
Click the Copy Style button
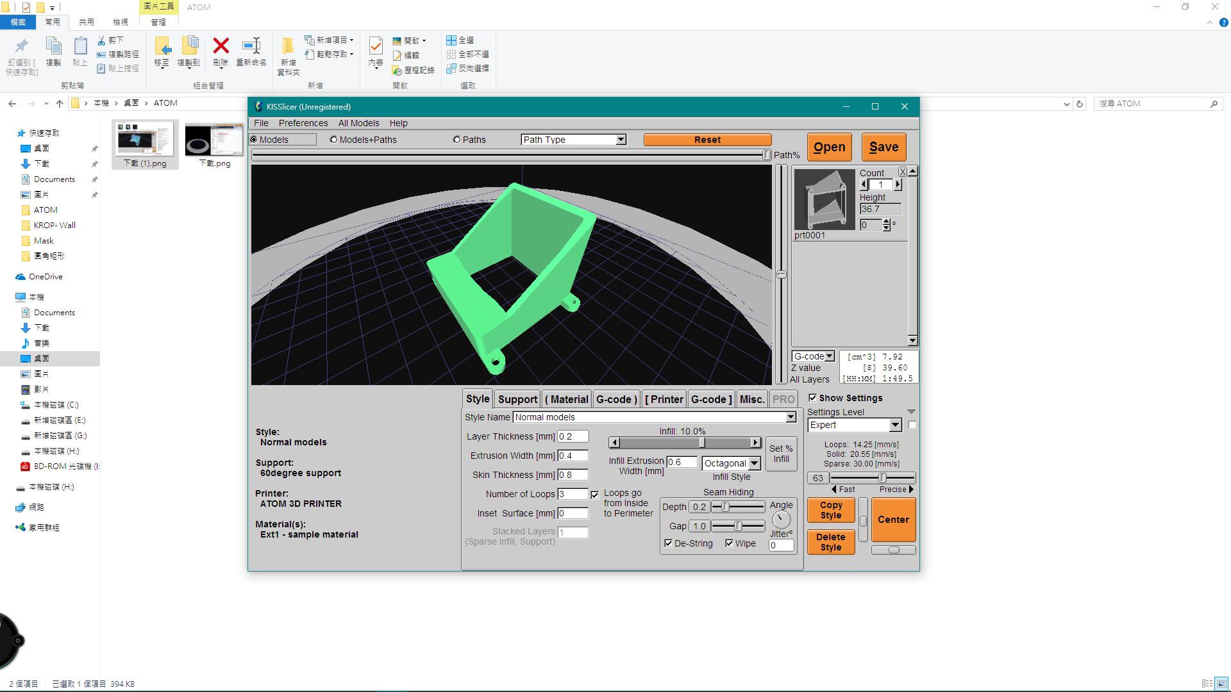830,510
